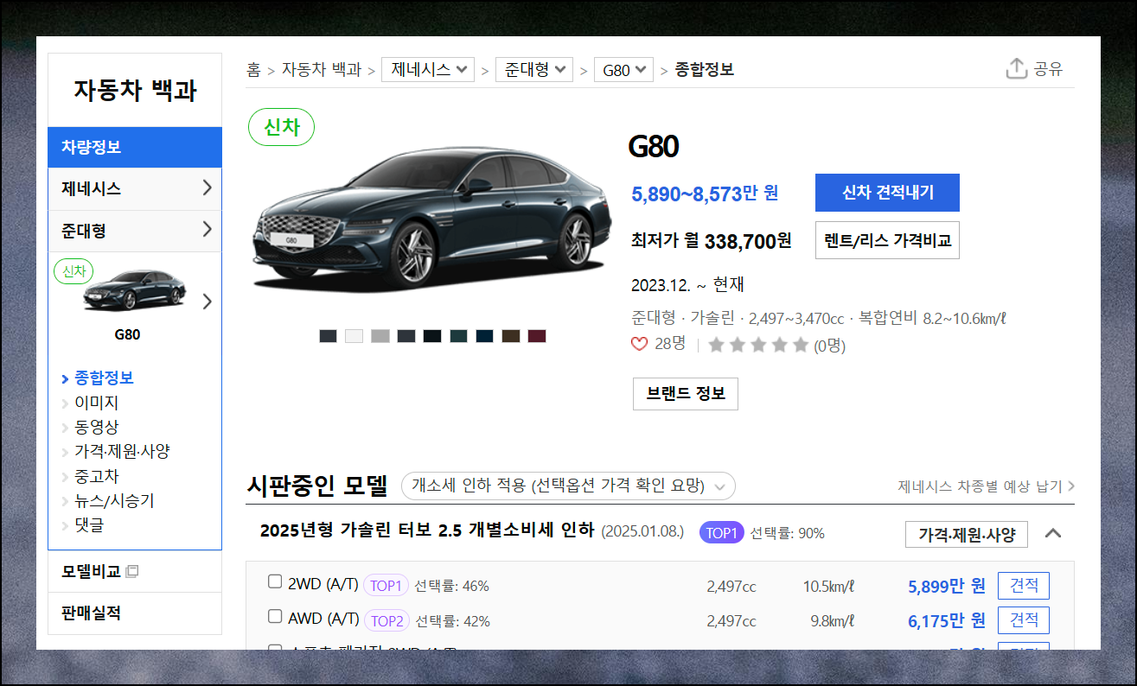Click the TOP1 badge in 2WD row
The image size is (1137, 686).
pyautogui.click(x=386, y=586)
